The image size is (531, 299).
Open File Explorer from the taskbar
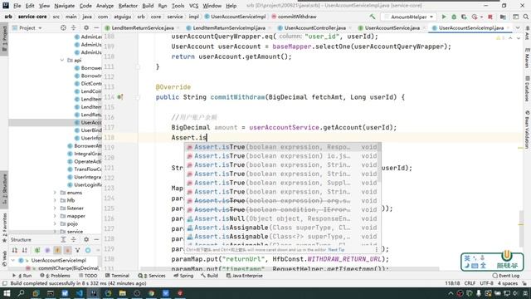pos(123,293)
